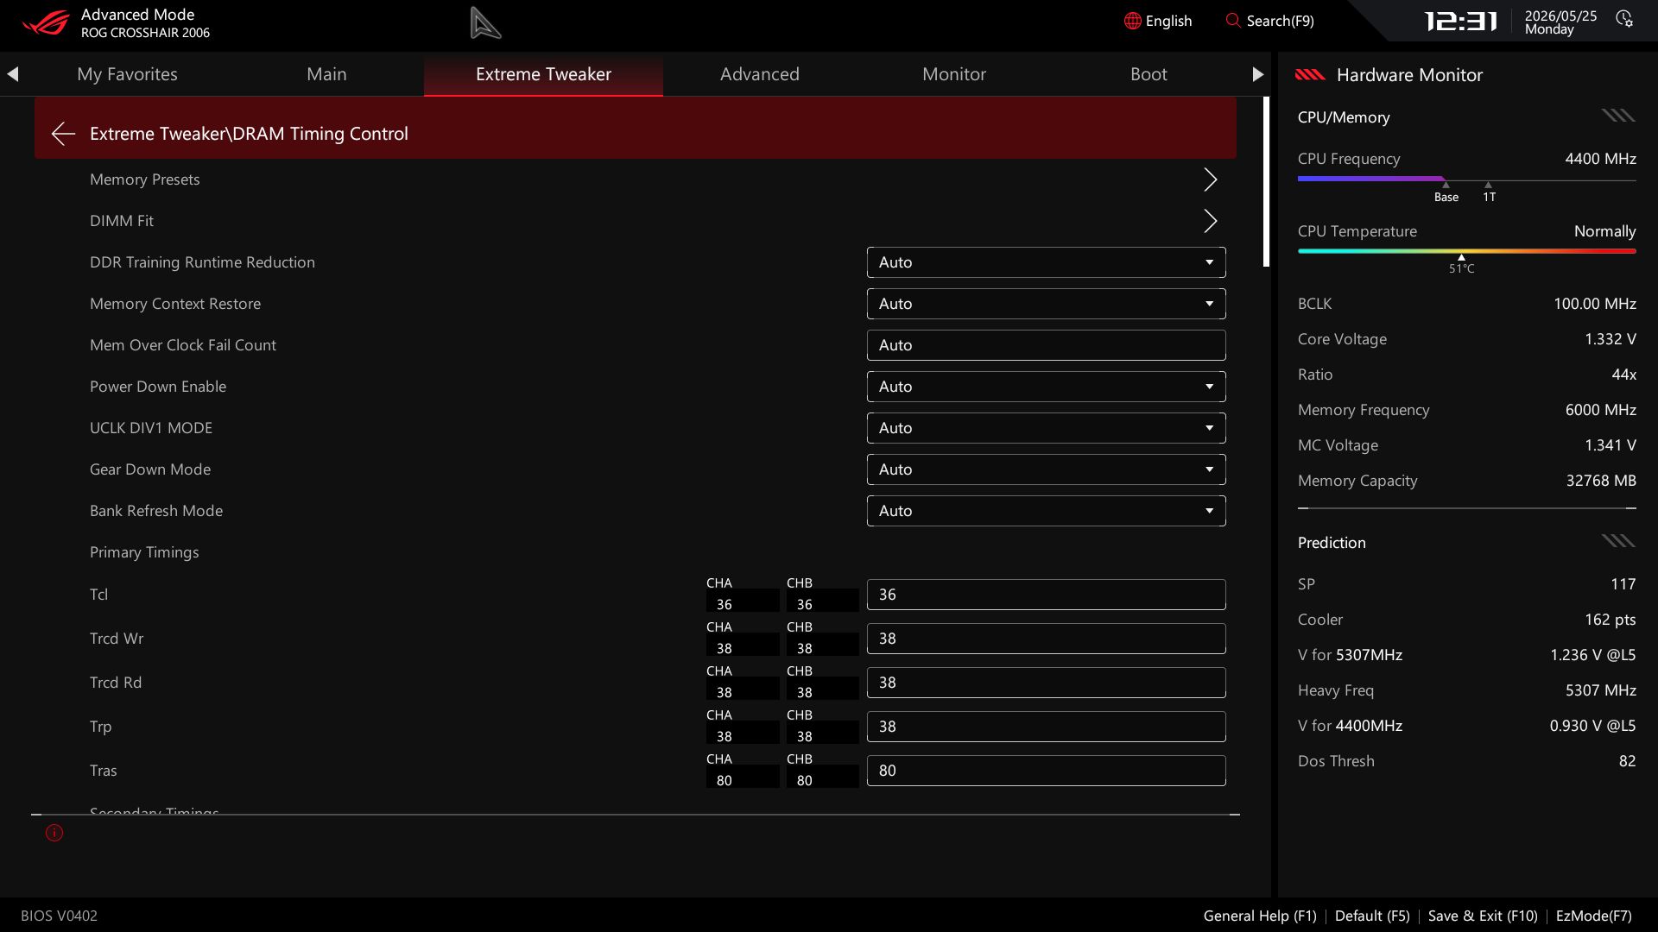This screenshot has width=1658, height=932.
Task: Click the CPU/Memory section stripes icon
Action: pos(1618,116)
